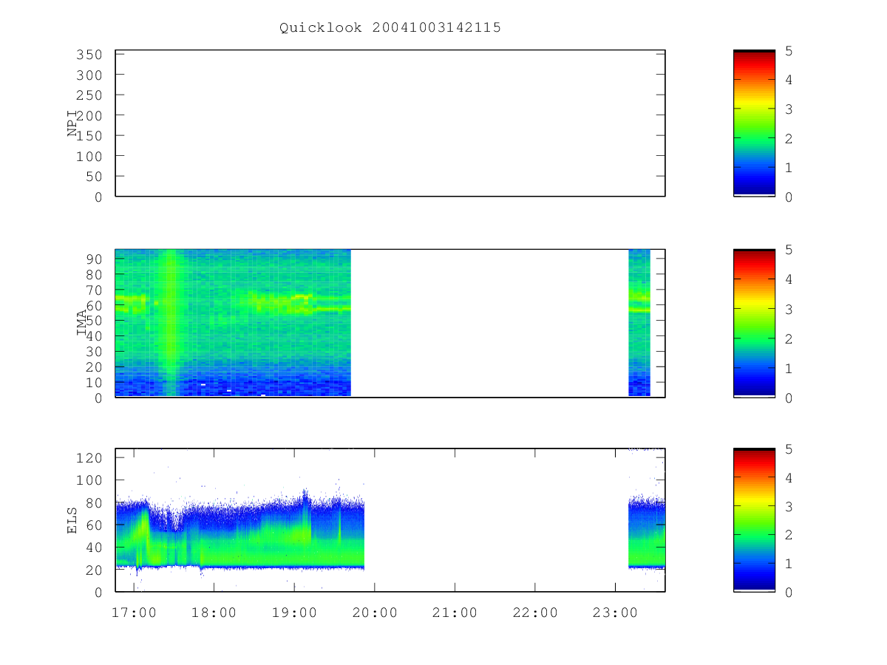Viewport: 887px width, 665px height.
Task: Click the narrow IMA data strip after 23:00
Action: [639, 323]
